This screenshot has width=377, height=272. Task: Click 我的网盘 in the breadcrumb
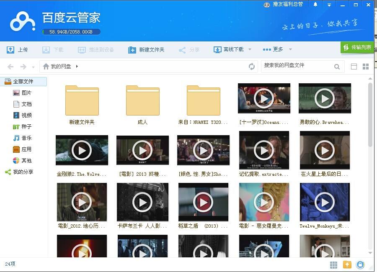click(61, 66)
